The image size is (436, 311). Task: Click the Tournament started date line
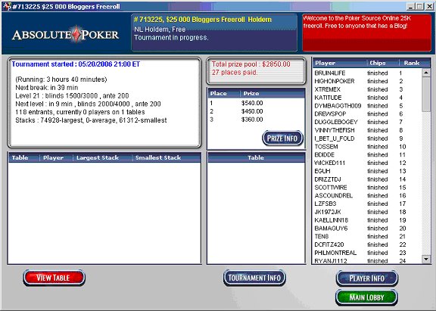[76, 64]
